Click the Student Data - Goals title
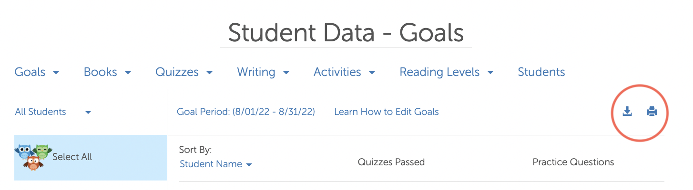 point(346,33)
